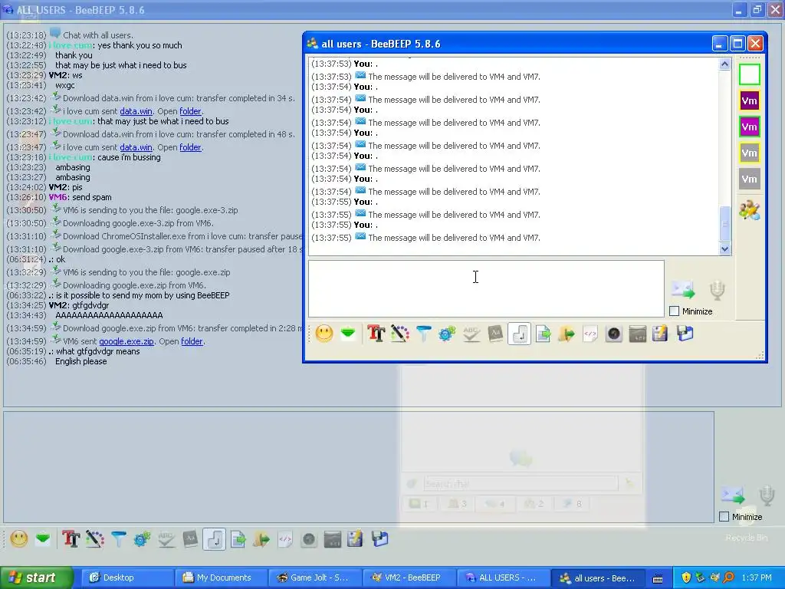Click scroll-up arrow in front chat log
This screenshot has height=589, width=785.
(x=724, y=64)
